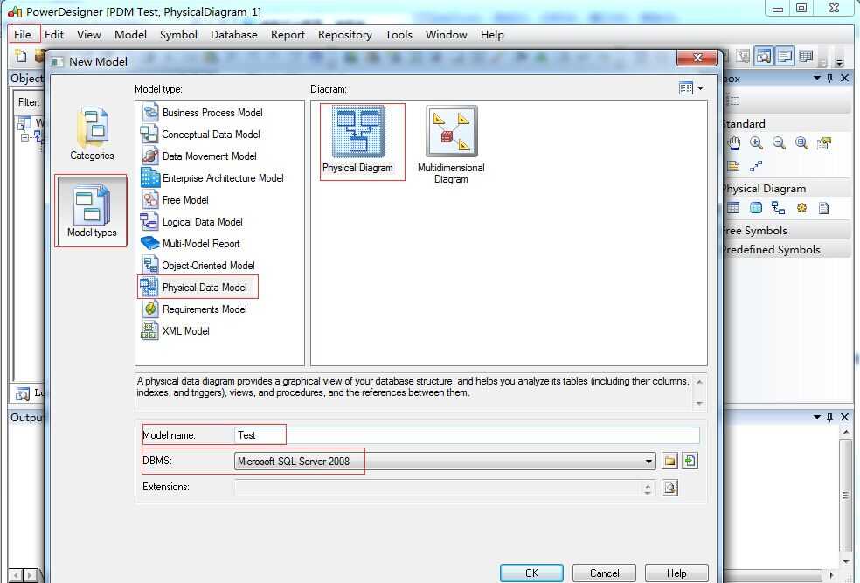Select Reference tool in toolbox
The height and width of the screenshot is (583, 860).
[x=778, y=208]
